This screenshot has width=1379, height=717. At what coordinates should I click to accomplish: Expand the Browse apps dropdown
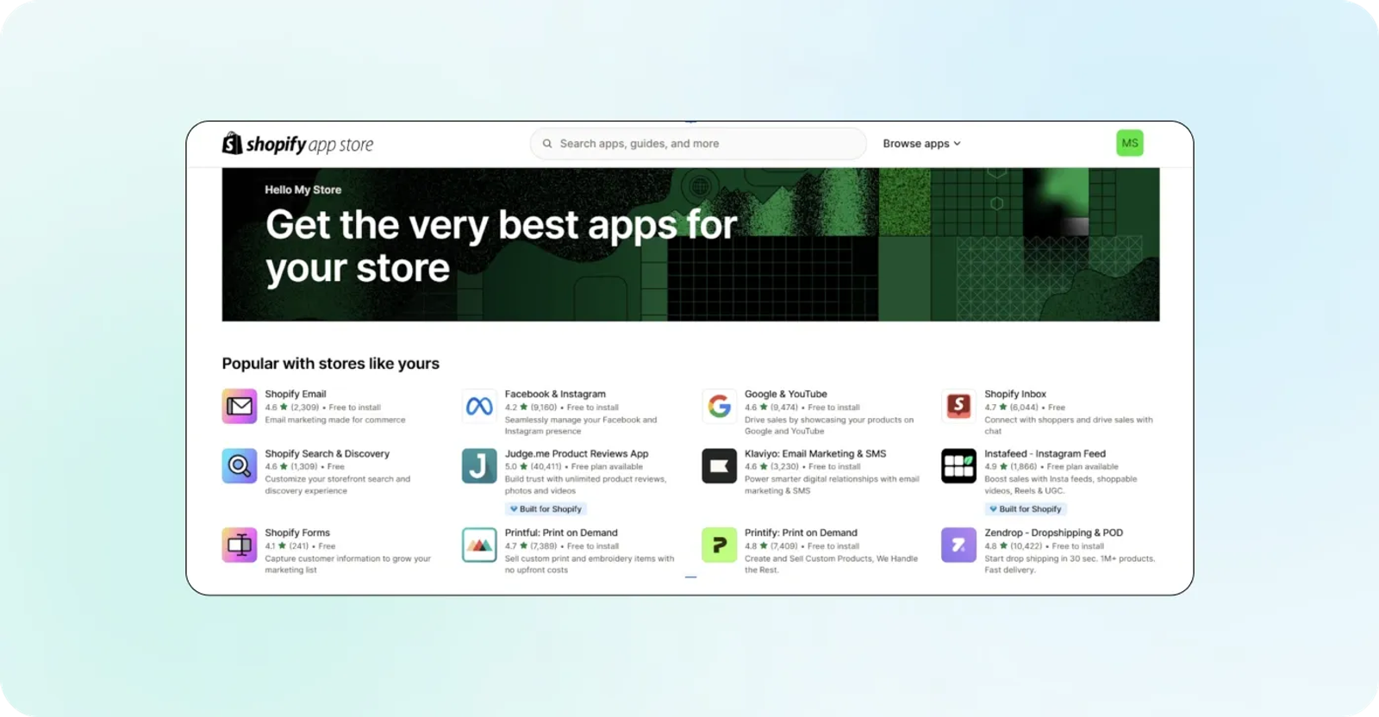921,144
